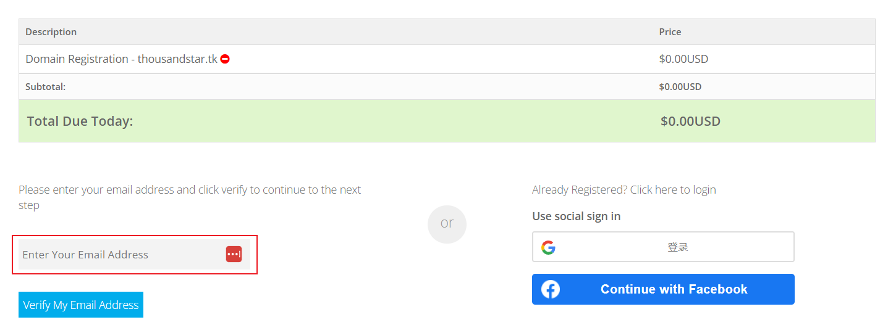Click the Subtotal $0.00USD amount
This screenshot has width=888, height=325.
(x=680, y=87)
